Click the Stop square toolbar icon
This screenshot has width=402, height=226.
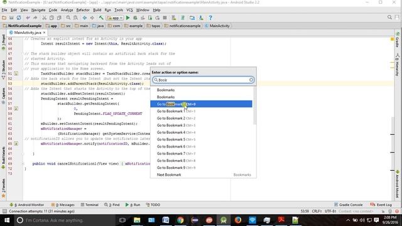(x=165, y=18)
